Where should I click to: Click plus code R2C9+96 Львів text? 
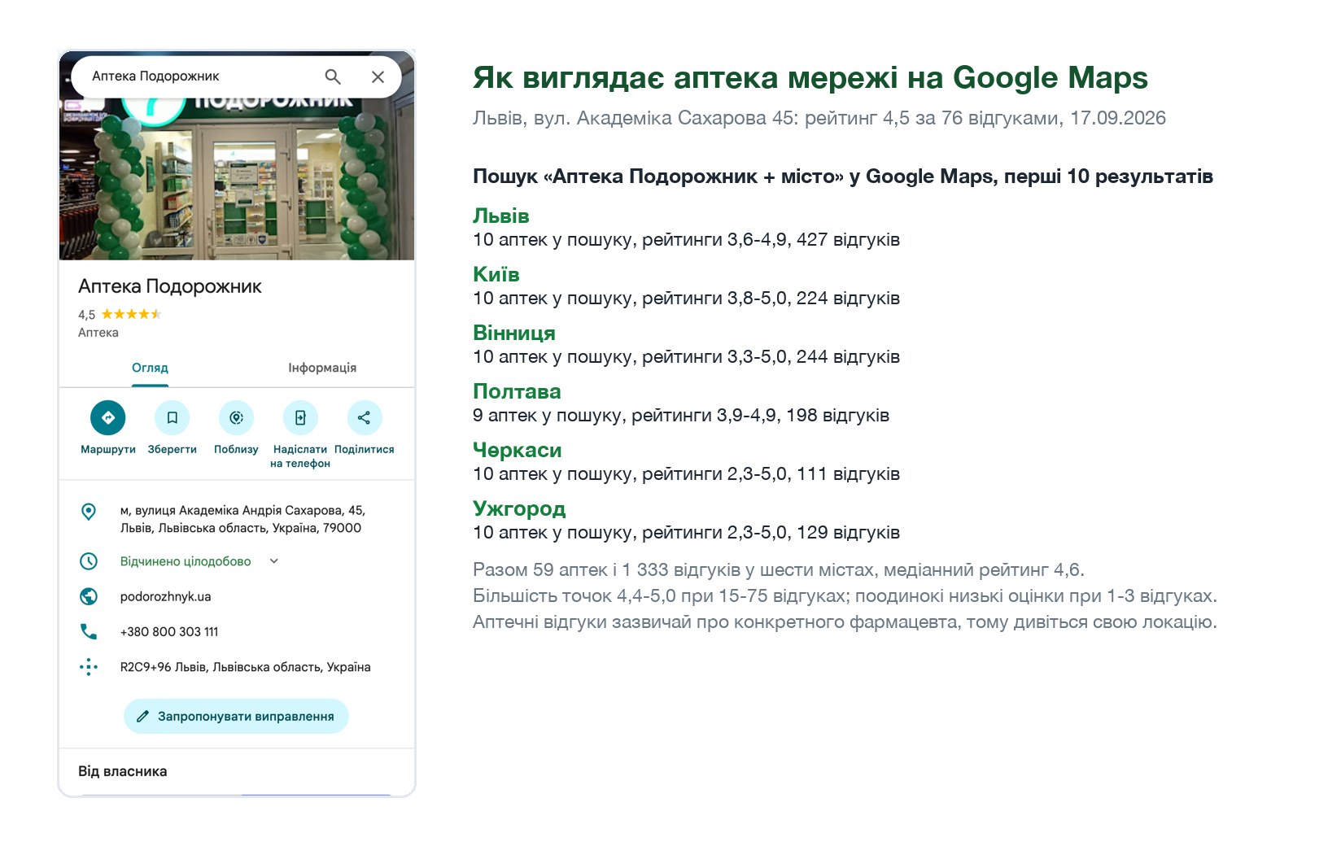pos(246,667)
